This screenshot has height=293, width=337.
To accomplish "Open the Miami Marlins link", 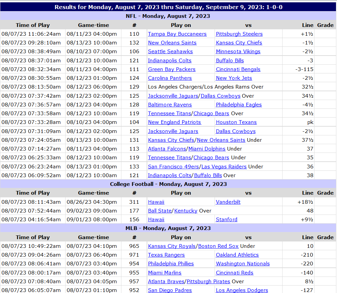I will 164,273.
